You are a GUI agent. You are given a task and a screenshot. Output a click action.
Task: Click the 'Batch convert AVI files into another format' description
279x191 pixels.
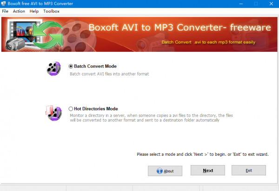coord(109,74)
